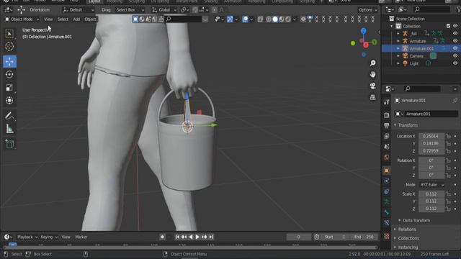Open the timeline Keying menu
Screen dimensions: 461x259
tap(48, 237)
